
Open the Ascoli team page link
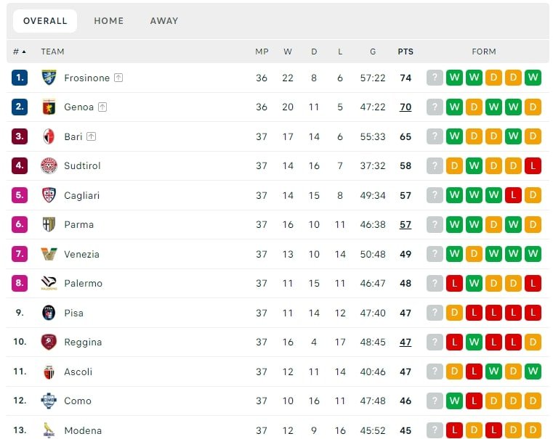tap(78, 372)
